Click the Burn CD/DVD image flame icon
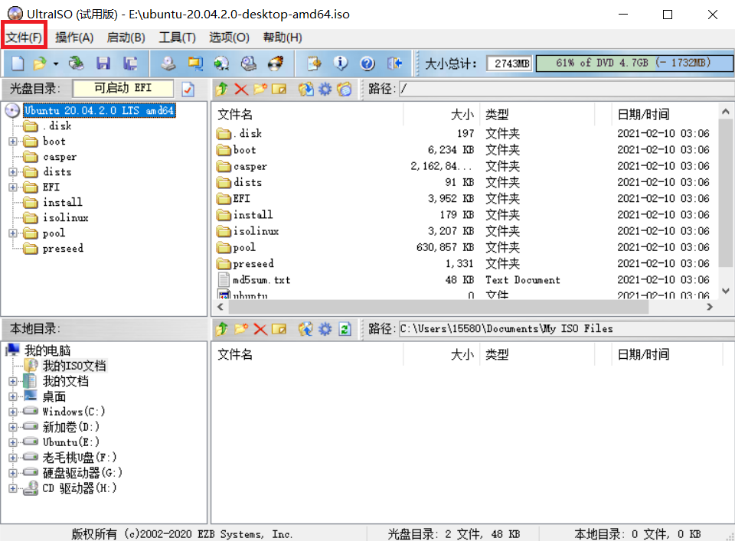 (x=276, y=64)
